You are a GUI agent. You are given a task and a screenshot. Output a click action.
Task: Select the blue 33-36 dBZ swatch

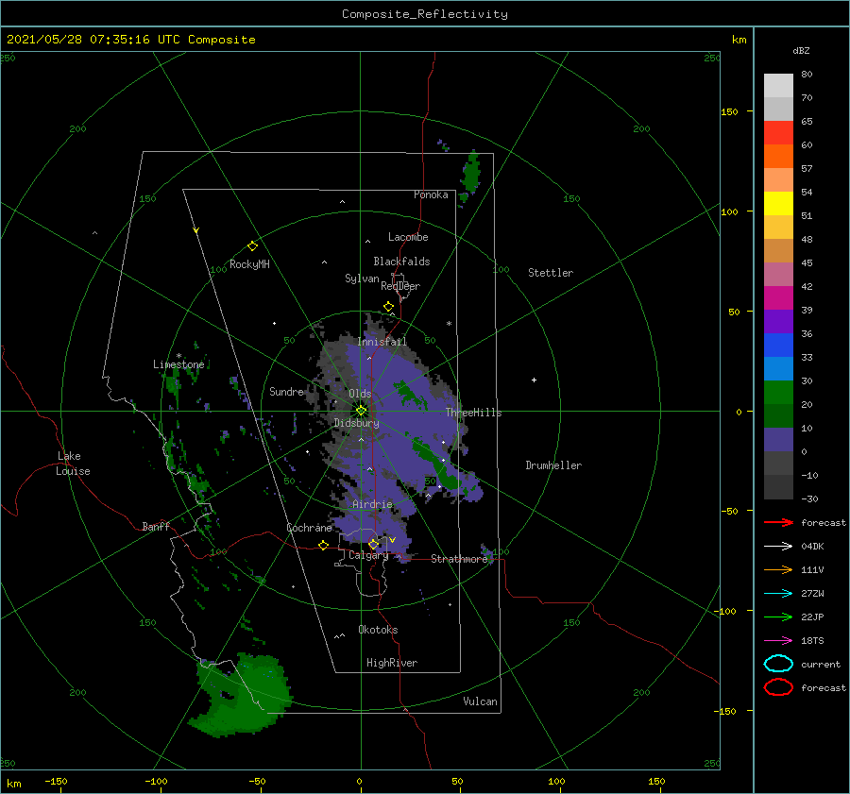click(778, 346)
